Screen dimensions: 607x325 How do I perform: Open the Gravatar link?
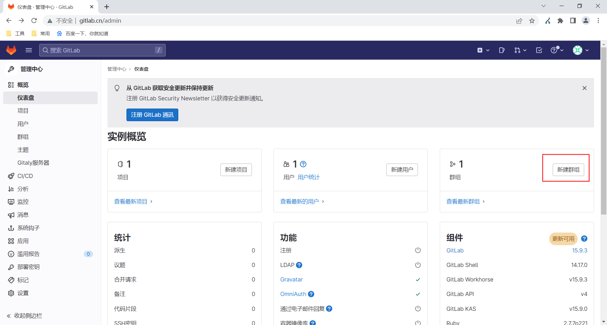tap(291, 280)
